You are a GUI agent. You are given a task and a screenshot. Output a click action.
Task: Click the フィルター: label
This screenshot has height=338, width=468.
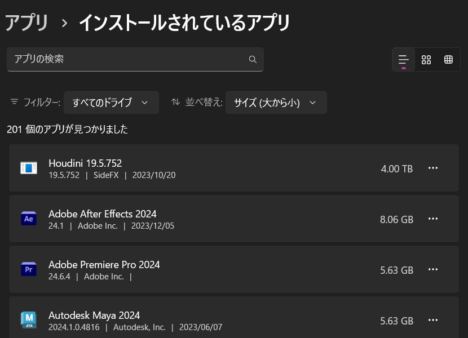pyautogui.click(x=42, y=103)
